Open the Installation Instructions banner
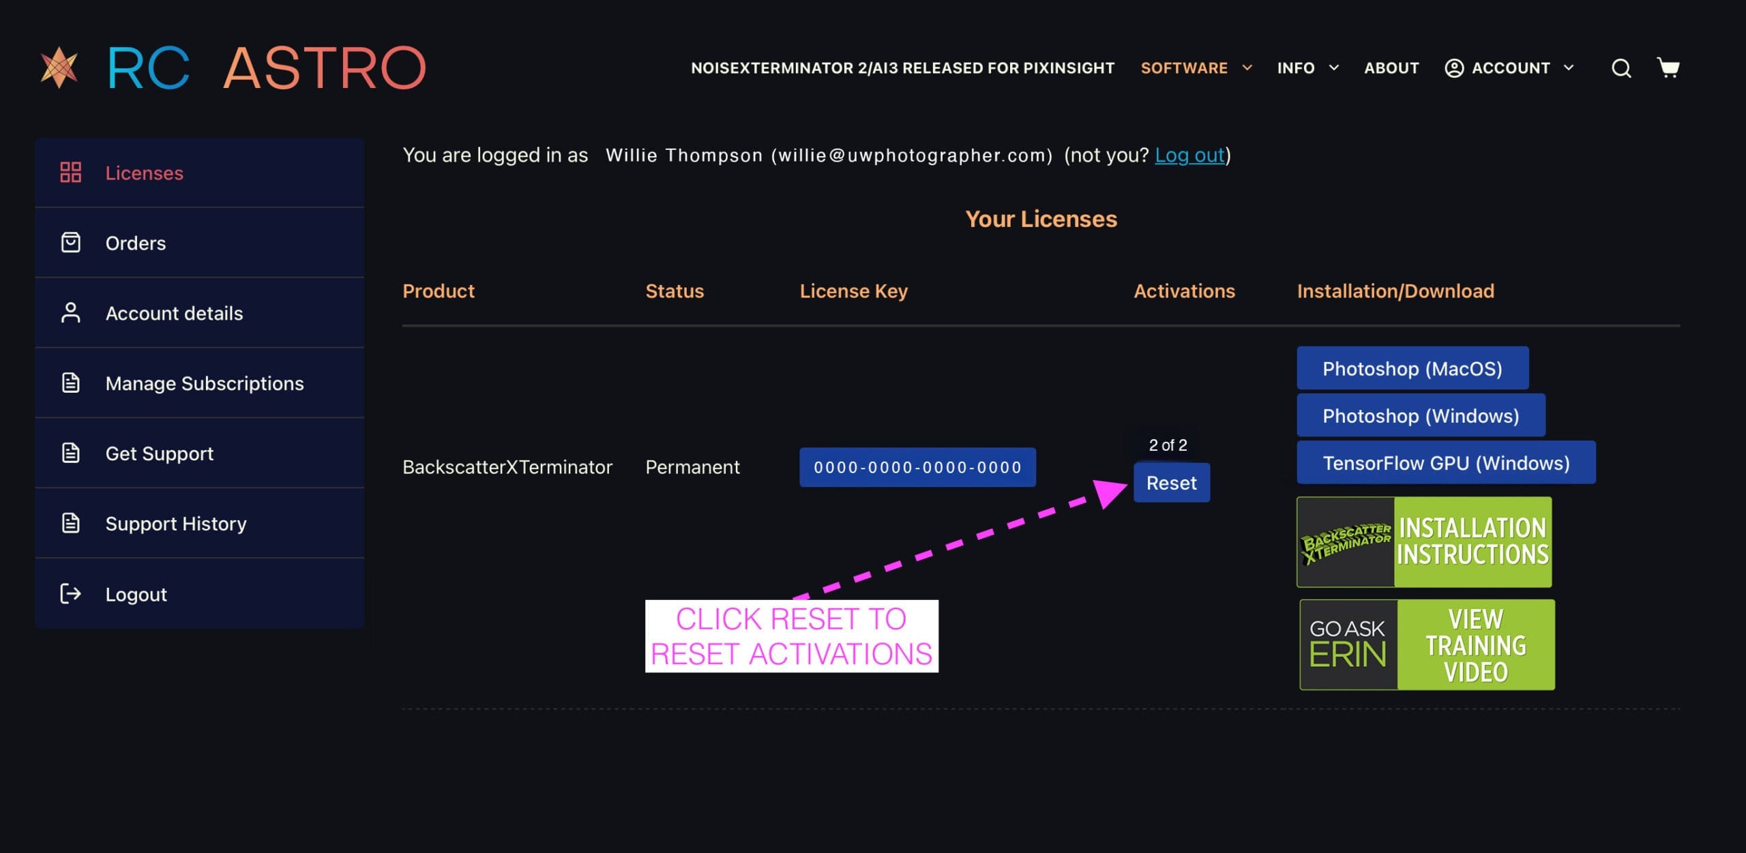This screenshot has width=1746, height=853. [x=1424, y=542]
